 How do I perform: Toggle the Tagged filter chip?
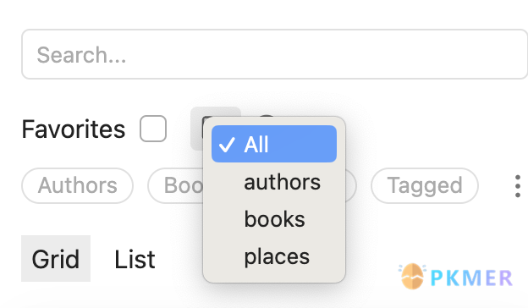tap(425, 186)
